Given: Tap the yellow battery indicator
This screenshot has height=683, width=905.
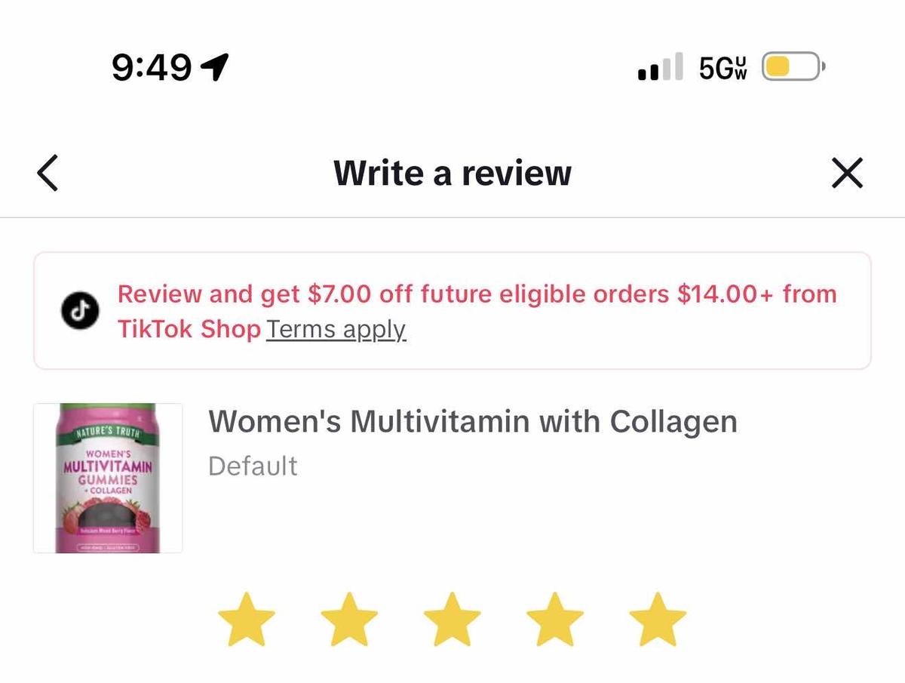Looking at the screenshot, I should coord(794,67).
